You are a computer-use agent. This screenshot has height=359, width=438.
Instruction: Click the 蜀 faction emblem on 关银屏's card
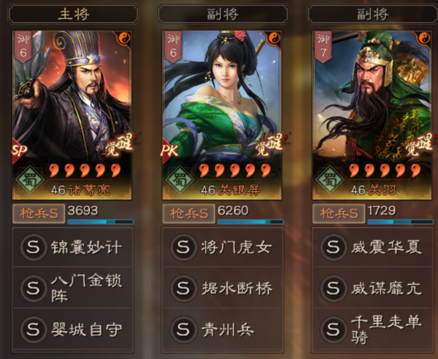click(x=179, y=180)
